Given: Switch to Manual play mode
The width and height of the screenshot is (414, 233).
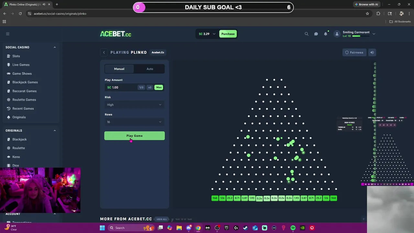Looking at the screenshot, I should click(119, 69).
